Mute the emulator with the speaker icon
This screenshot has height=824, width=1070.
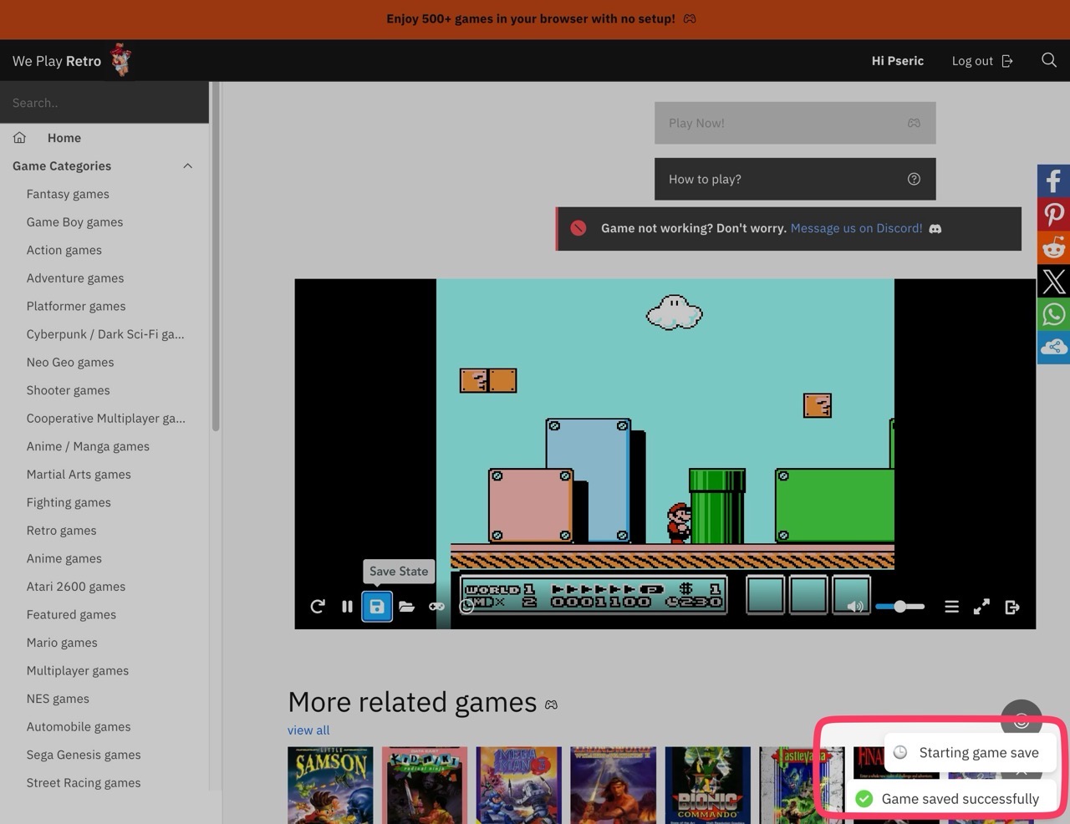tap(855, 607)
